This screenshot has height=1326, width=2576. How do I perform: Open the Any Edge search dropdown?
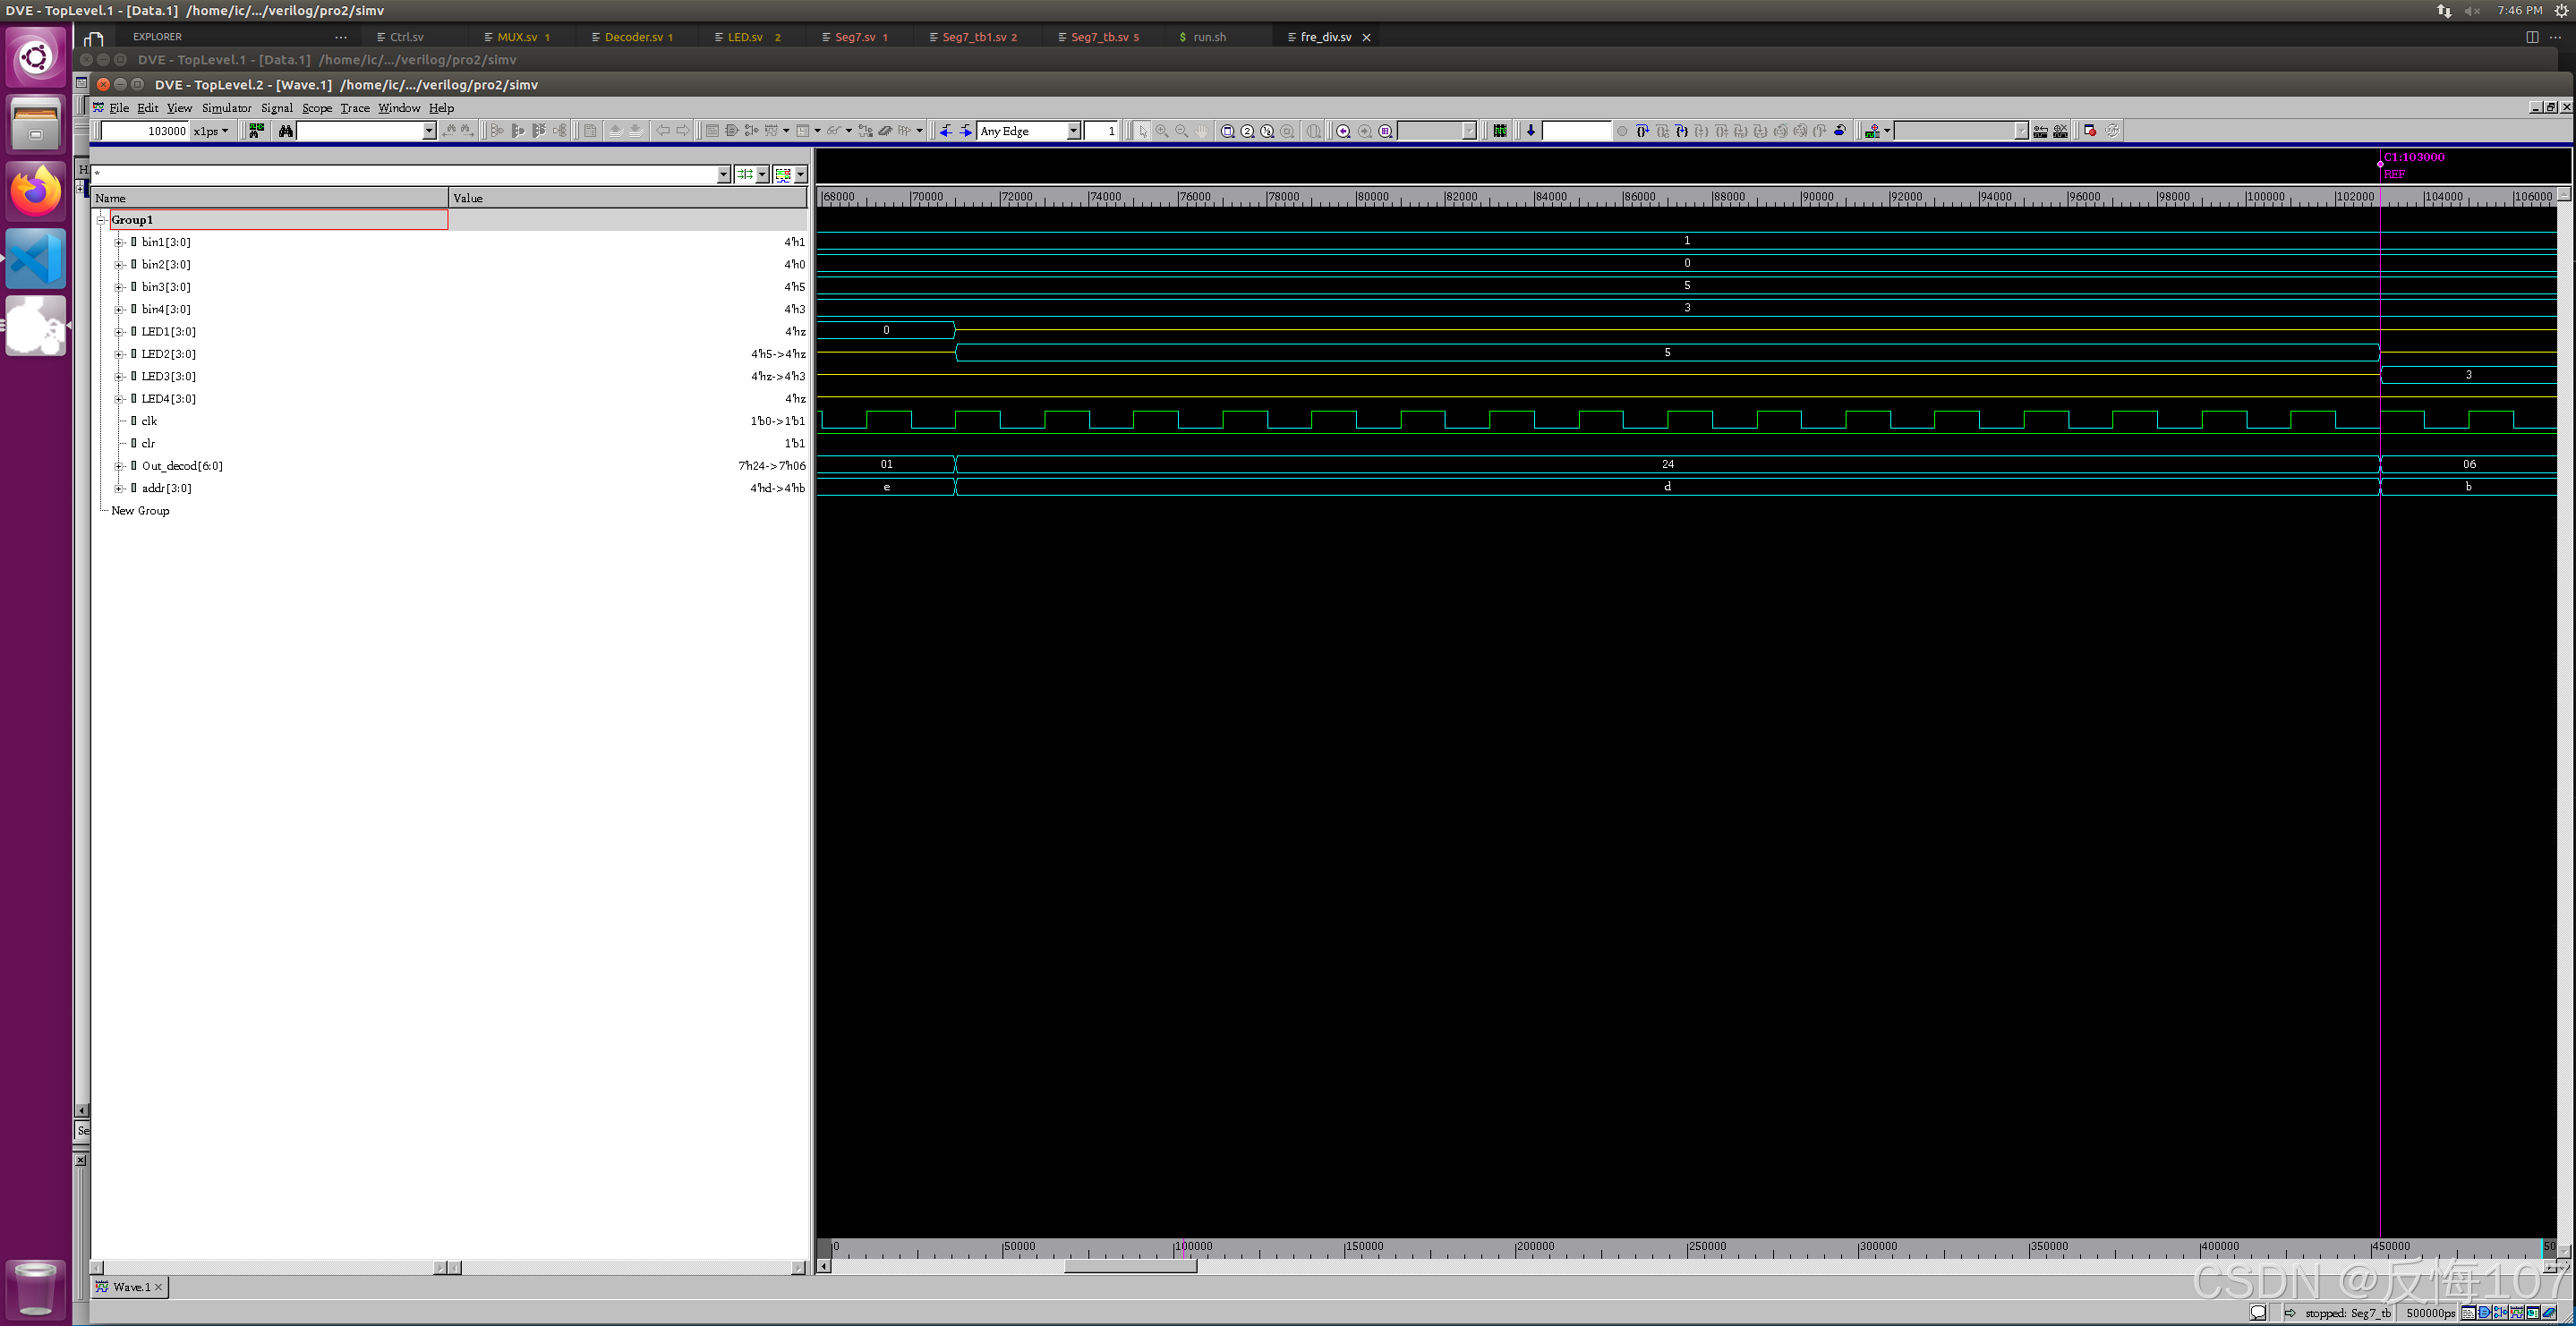tap(1073, 131)
